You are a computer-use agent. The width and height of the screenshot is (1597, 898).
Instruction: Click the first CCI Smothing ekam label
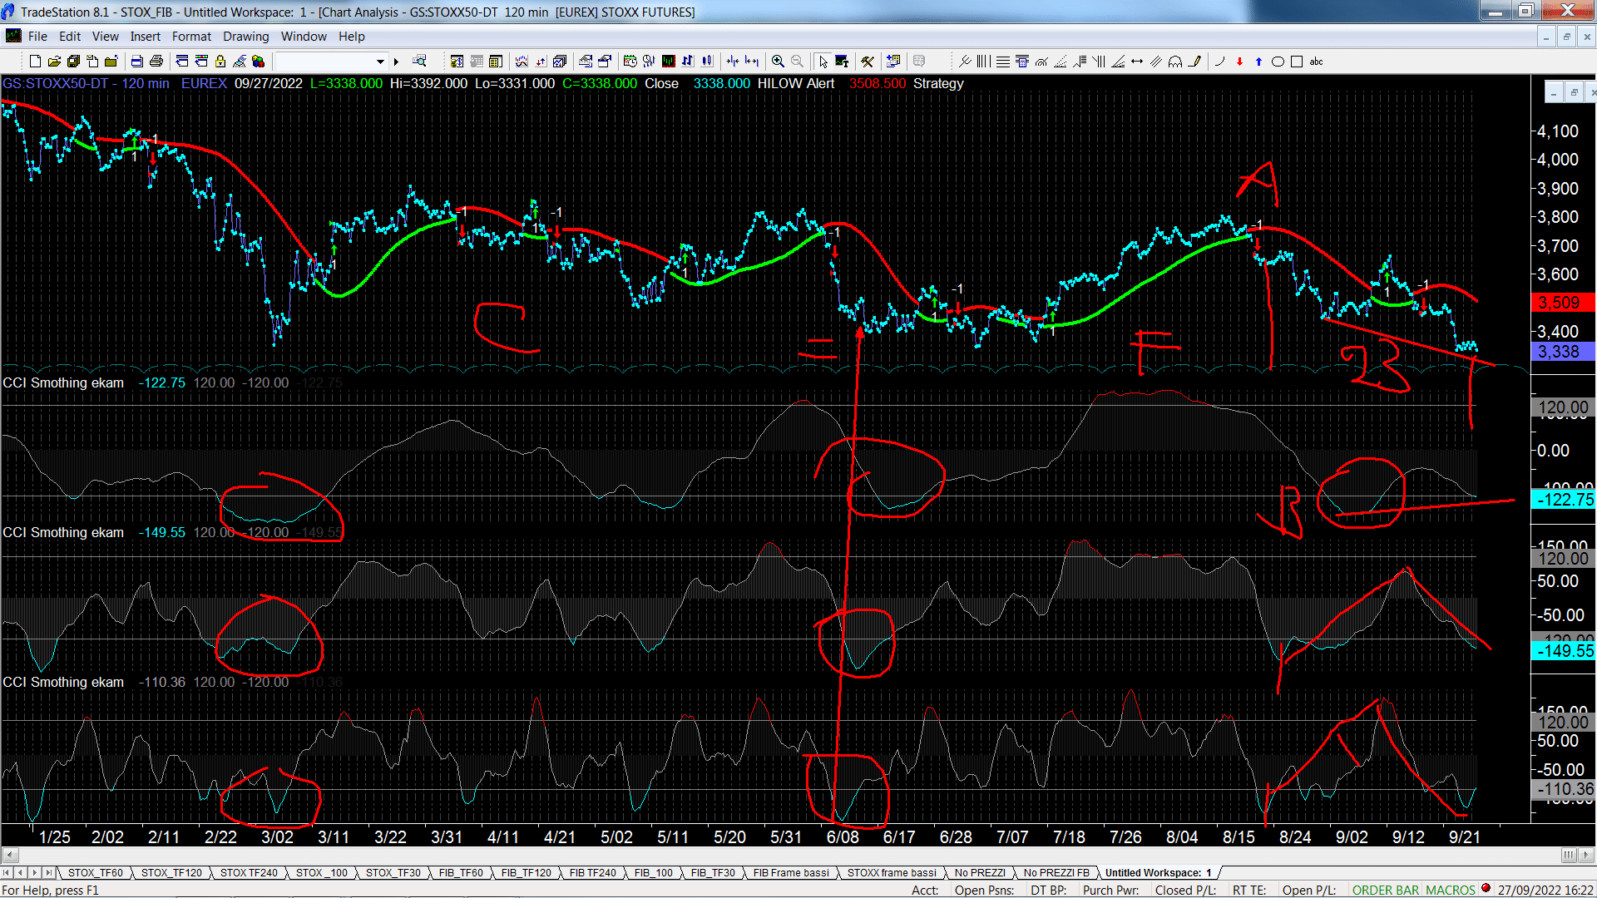(63, 383)
